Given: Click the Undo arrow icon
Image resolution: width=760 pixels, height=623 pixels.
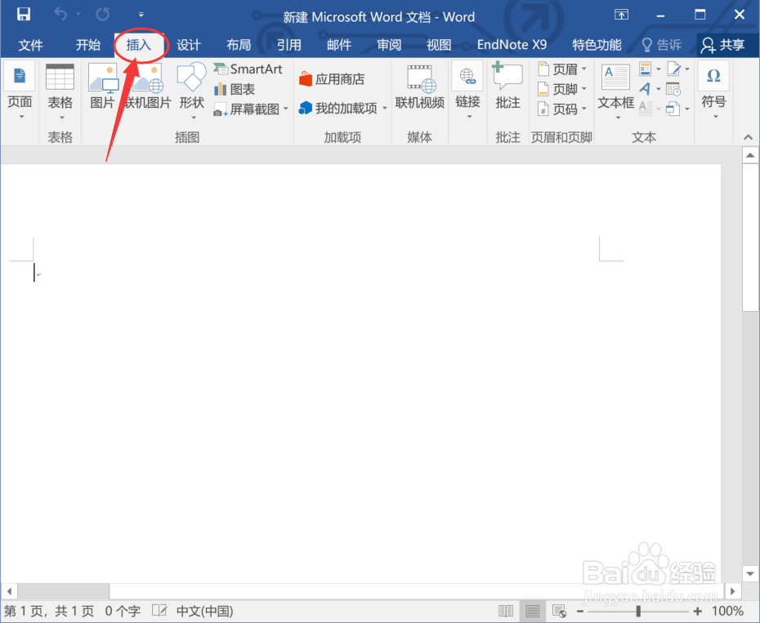Looking at the screenshot, I should tap(60, 15).
